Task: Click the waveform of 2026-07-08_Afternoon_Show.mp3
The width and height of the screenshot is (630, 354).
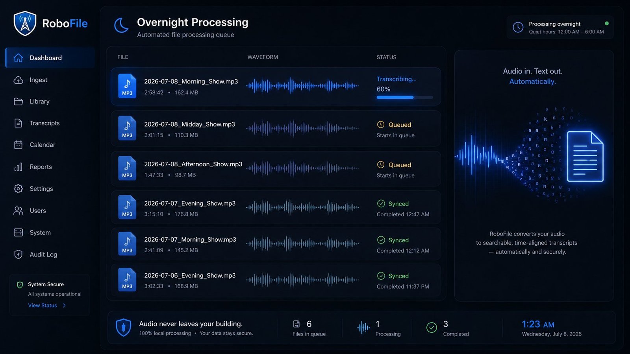Action: pos(302,168)
